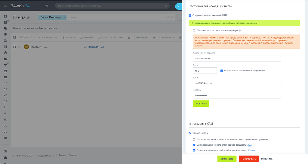Open the calendar icon in left sidebar
Viewport: 308px width, 164px height.
5,47
